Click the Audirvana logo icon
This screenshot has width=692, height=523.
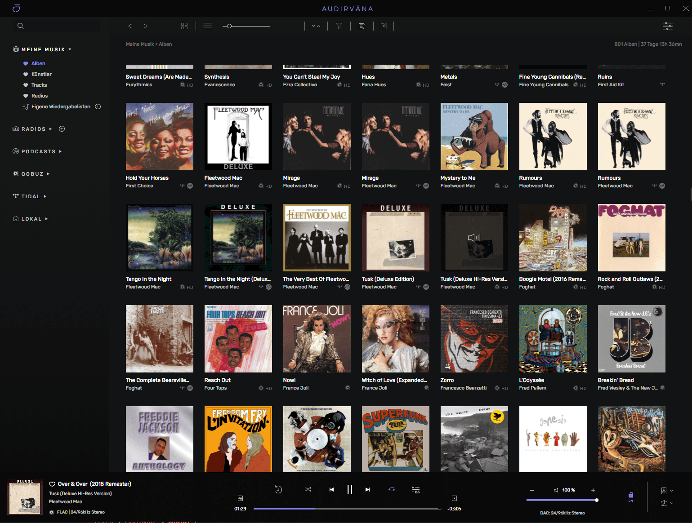(16, 8)
